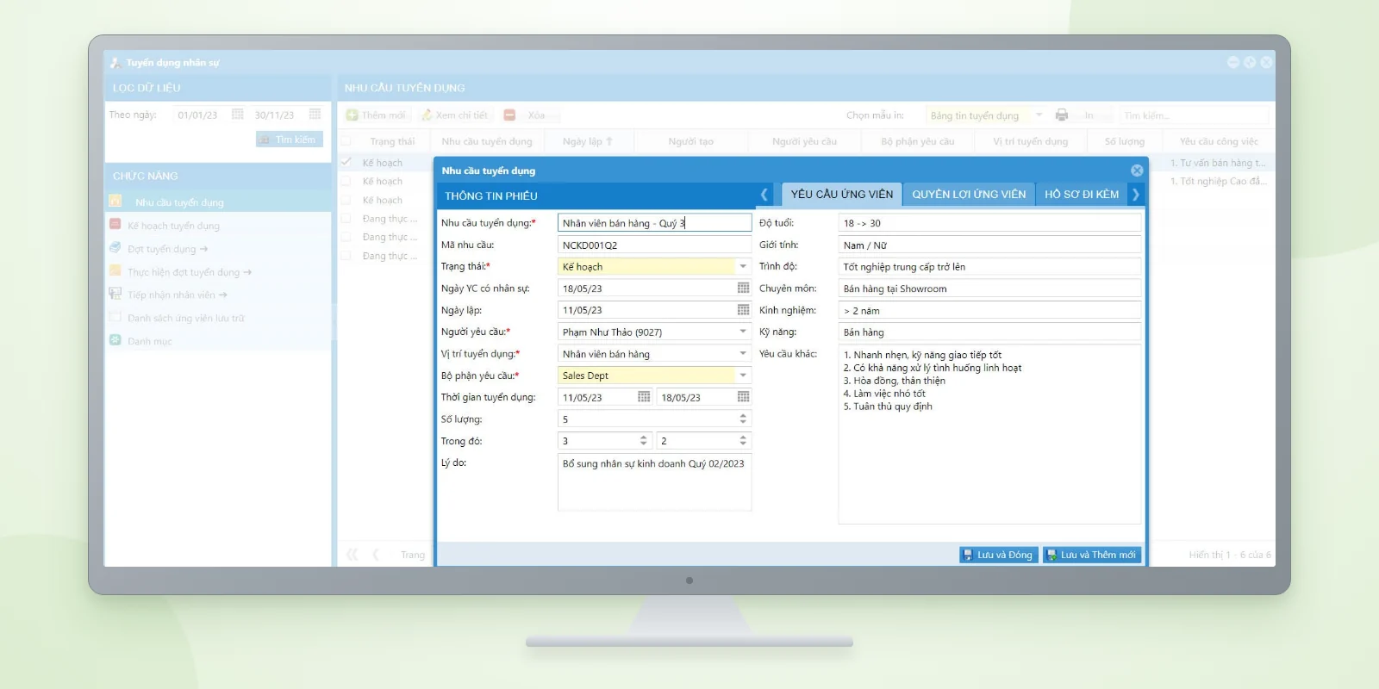The width and height of the screenshot is (1379, 689).
Task: Open calendar for 18/05/23 recruitment end date
Action: pyautogui.click(x=743, y=397)
